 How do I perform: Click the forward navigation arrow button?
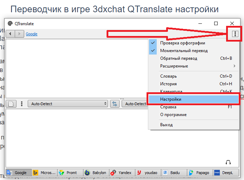click(19, 34)
